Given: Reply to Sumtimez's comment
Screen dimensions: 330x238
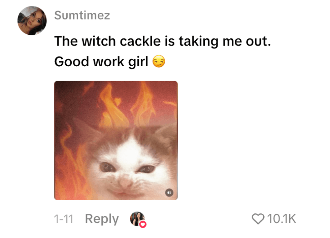Looking at the screenshot, I should 102,219.
